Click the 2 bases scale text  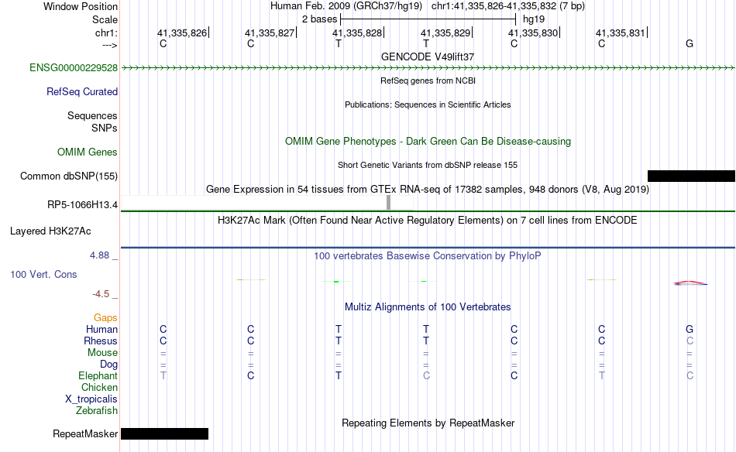coord(319,19)
